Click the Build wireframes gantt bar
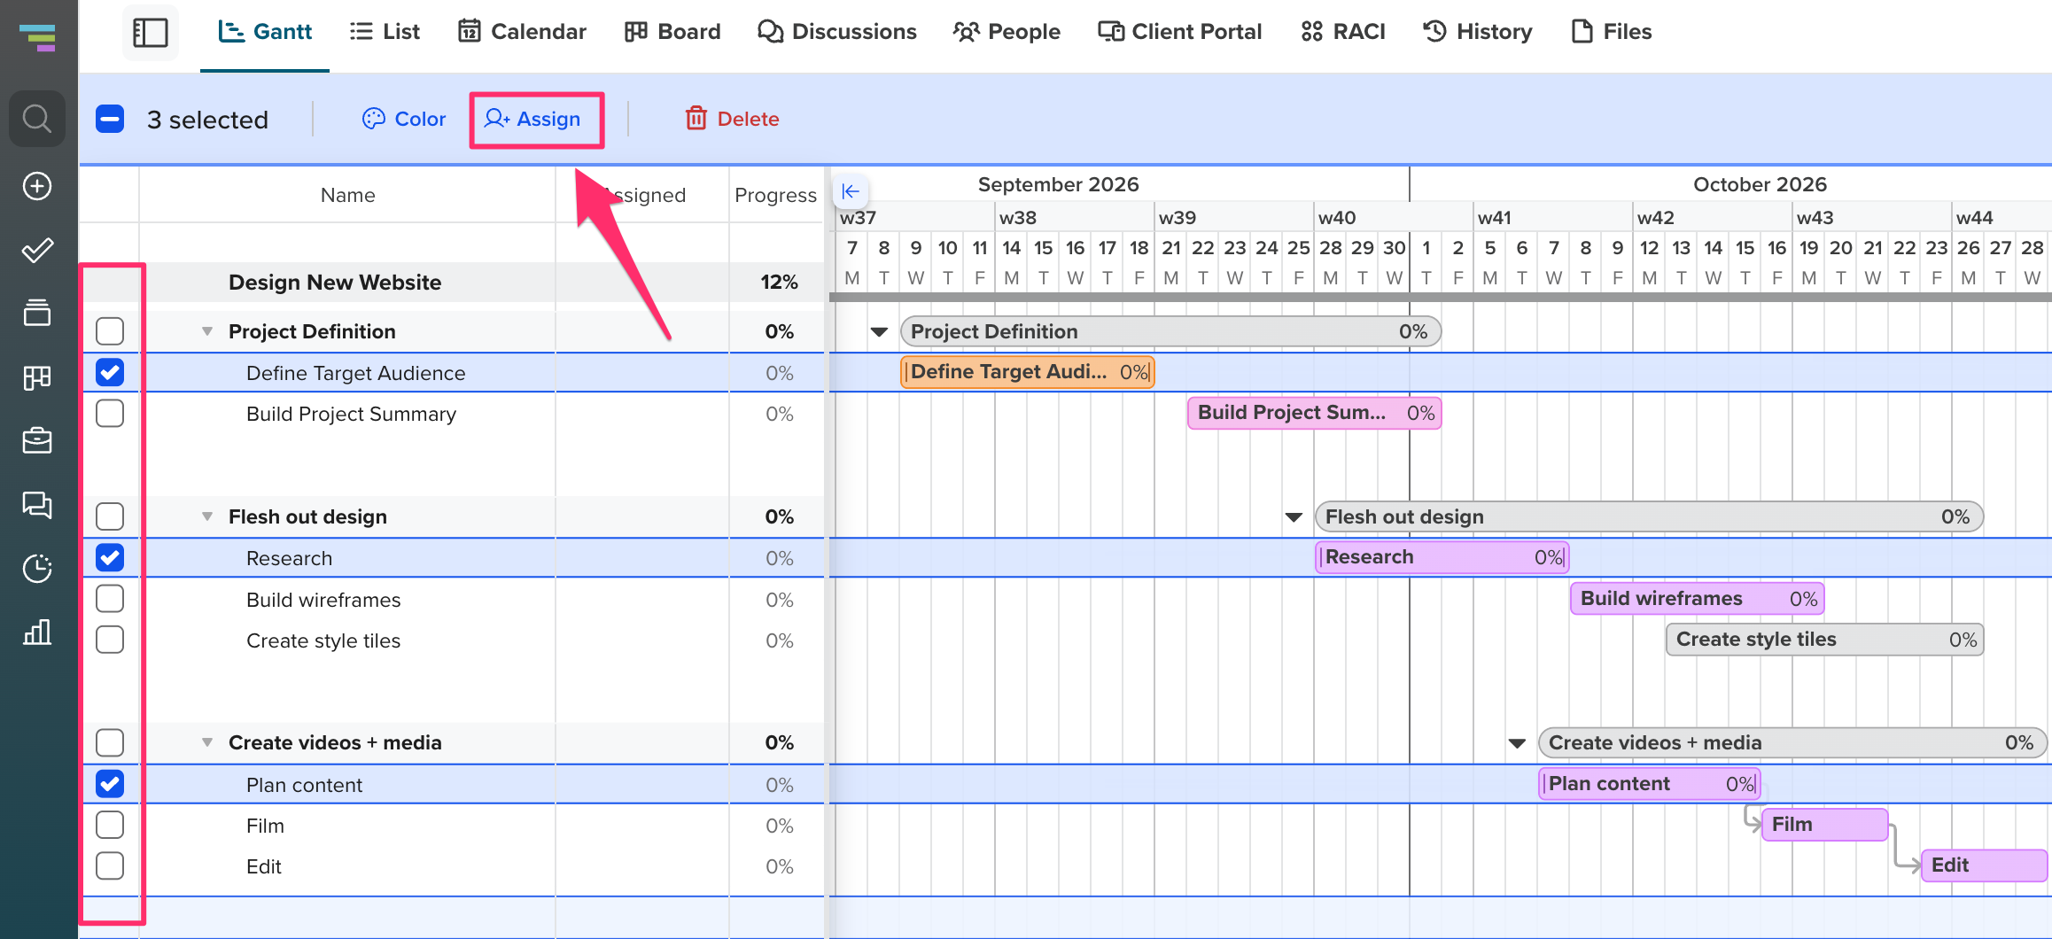The image size is (2052, 939). (x=1697, y=599)
